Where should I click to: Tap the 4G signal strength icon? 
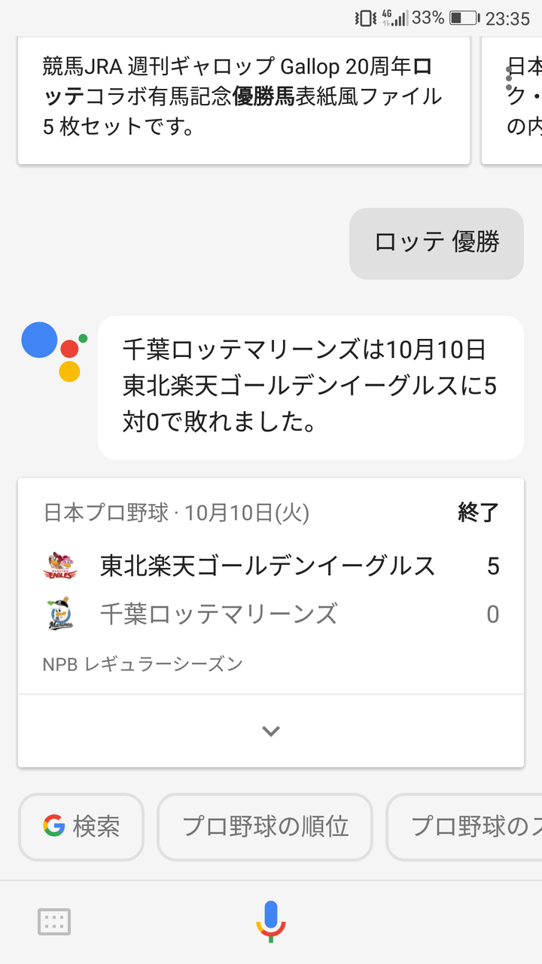pyautogui.click(x=394, y=17)
